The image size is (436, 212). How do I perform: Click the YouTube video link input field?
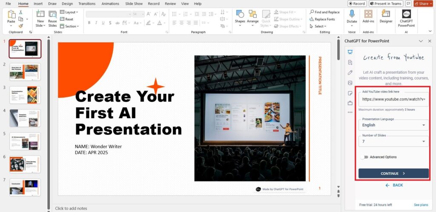tap(393, 99)
